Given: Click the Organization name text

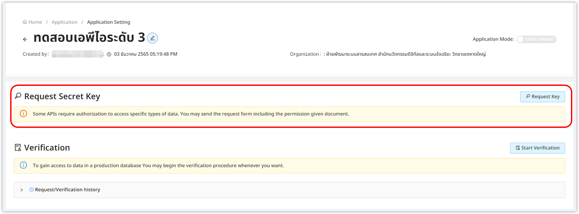Looking at the screenshot, I should [406, 54].
